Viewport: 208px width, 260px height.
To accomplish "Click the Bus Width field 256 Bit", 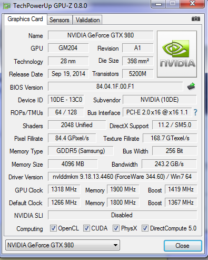I will (174, 151).
